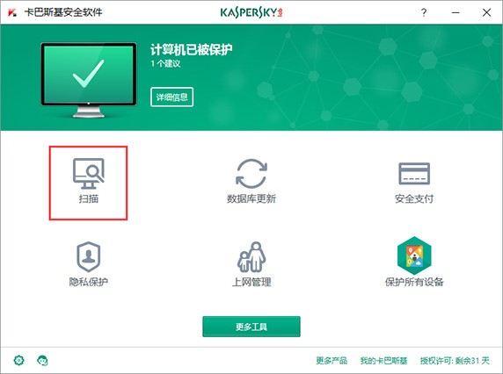
Task: Click the KASPERSKY logo in the header
Action: tap(251, 12)
